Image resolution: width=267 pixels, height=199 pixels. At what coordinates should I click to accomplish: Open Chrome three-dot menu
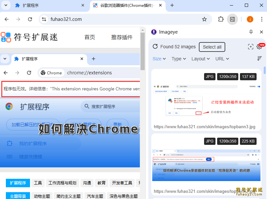click(262, 19)
